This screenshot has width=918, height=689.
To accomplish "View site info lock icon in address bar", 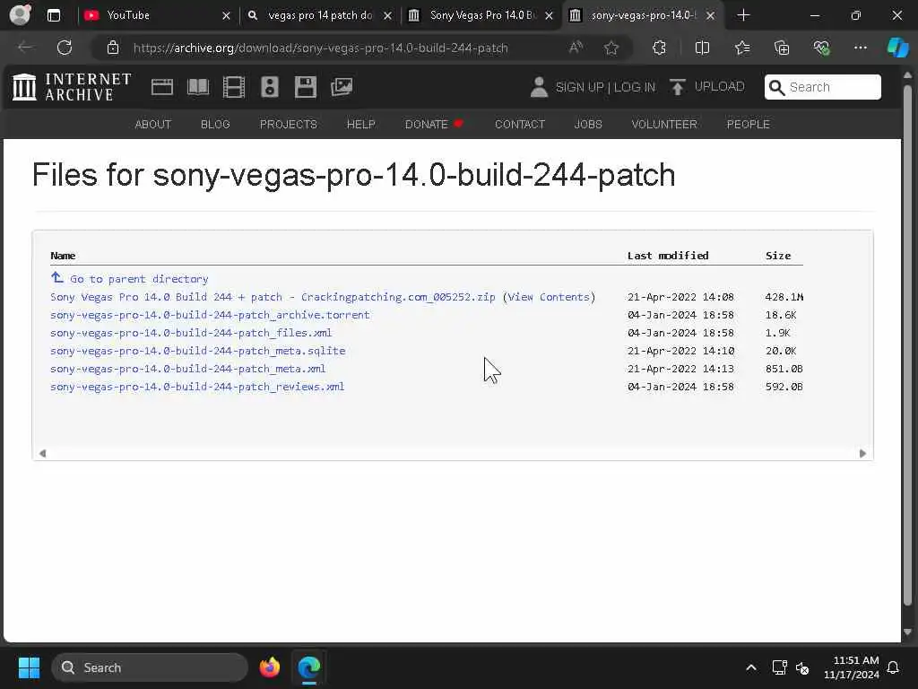I will point(113,48).
